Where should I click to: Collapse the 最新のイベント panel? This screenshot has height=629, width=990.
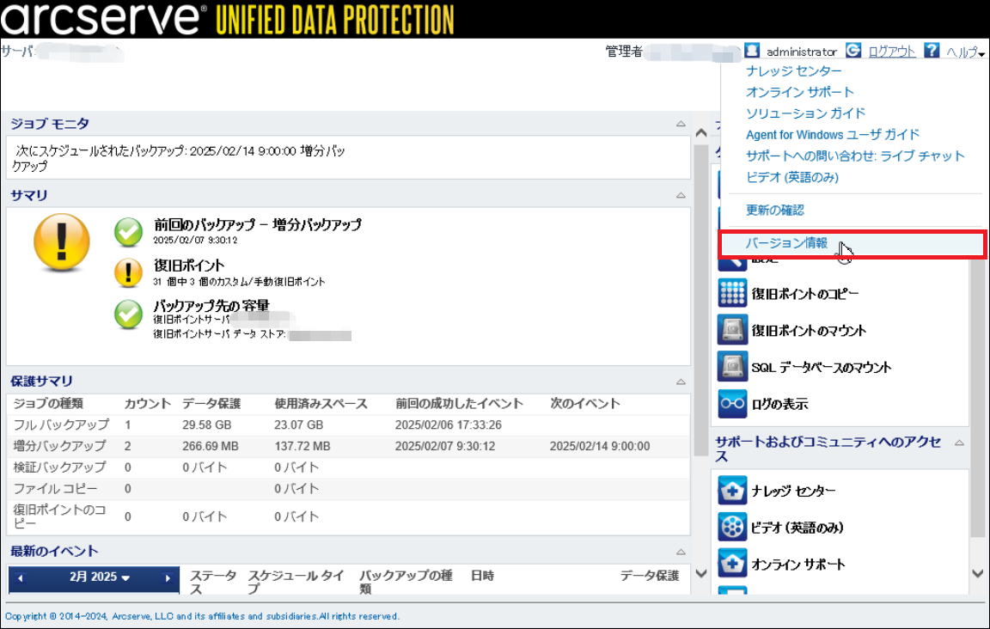681,552
